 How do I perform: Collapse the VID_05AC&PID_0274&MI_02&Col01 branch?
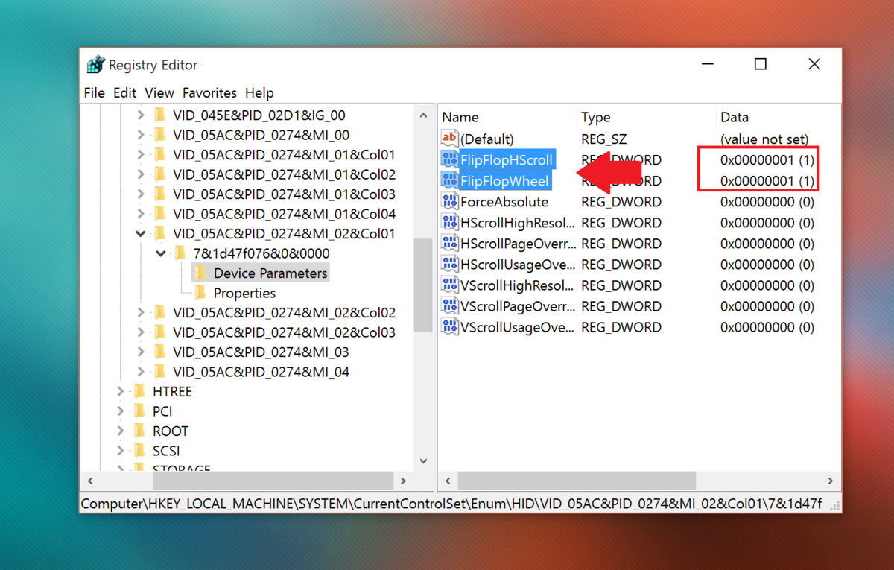[x=140, y=233]
